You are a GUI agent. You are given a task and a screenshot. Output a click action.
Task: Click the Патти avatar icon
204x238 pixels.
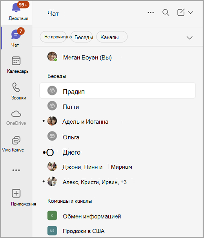[52, 106]
